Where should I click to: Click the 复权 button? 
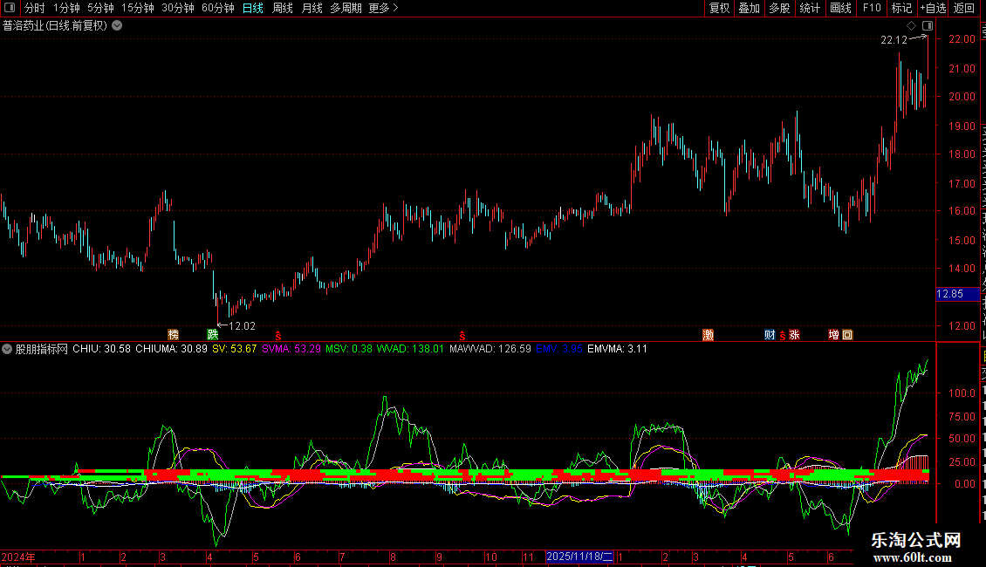719,8
